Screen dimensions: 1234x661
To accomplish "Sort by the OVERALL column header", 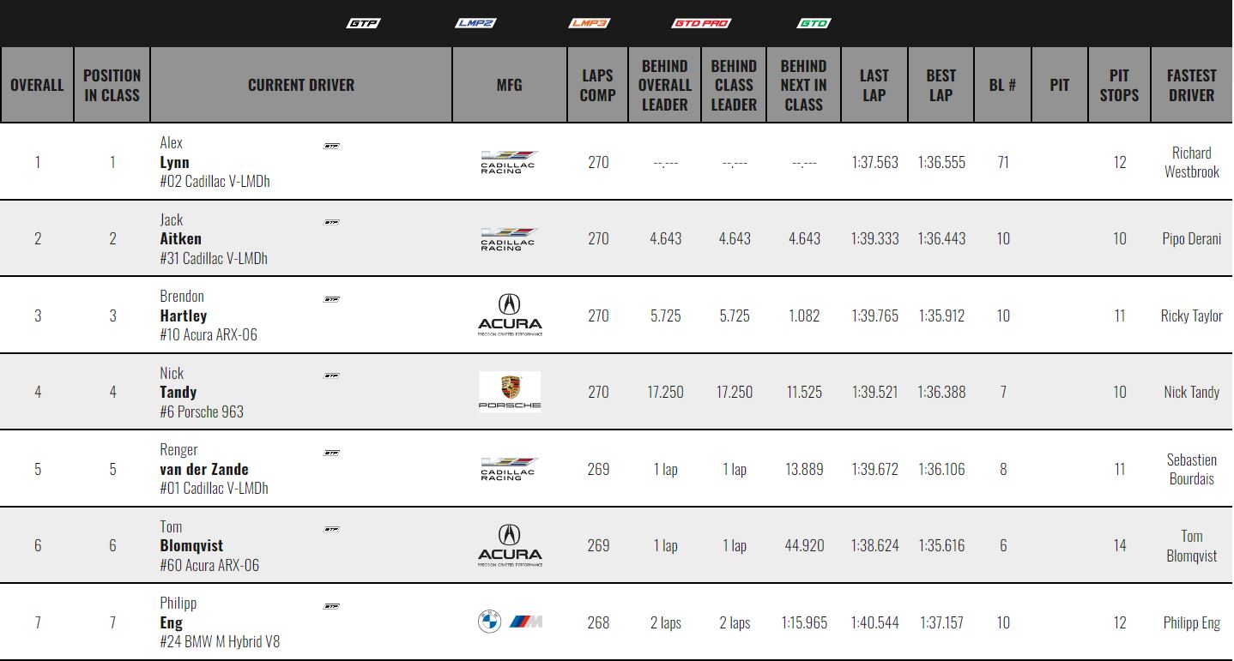I will click(x=37, y=85).
